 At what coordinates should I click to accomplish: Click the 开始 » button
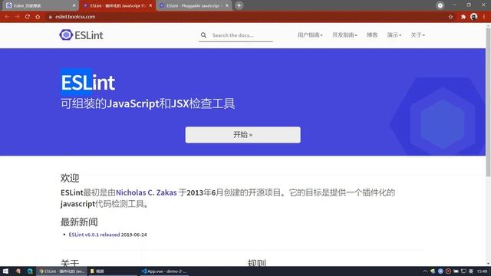point(242,135)
